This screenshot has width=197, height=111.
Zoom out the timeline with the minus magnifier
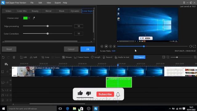tap(168, 57)
